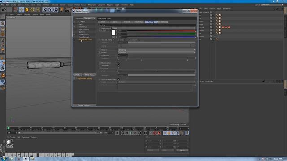Enable the Stereoscopic checkbox
This screenshot has height=161, width=287.
[x=74, y=34]
